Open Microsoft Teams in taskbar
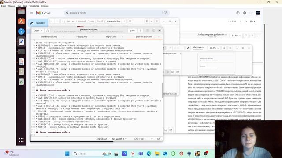This screenshot has height=158, width=282. click(141, 154)
